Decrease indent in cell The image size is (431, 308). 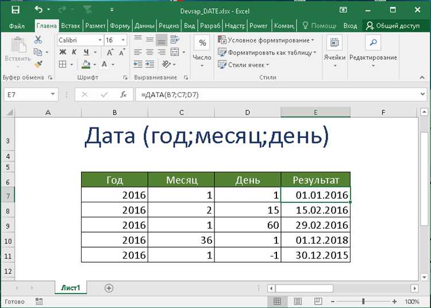click(x=138, y=64)
